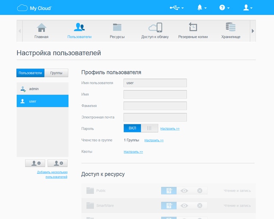Open the Резервные копии section
This screenshot has width=274, height=219.
pyautogui.click(x=193, y=31)
